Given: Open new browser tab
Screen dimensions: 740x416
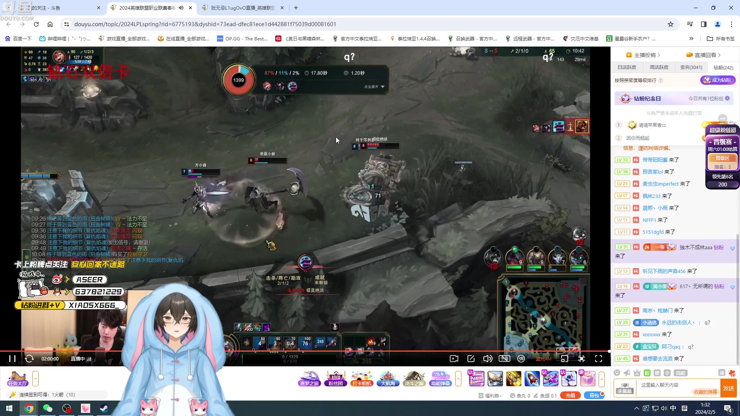Looking at the screenshot, I should click(296, 8).
